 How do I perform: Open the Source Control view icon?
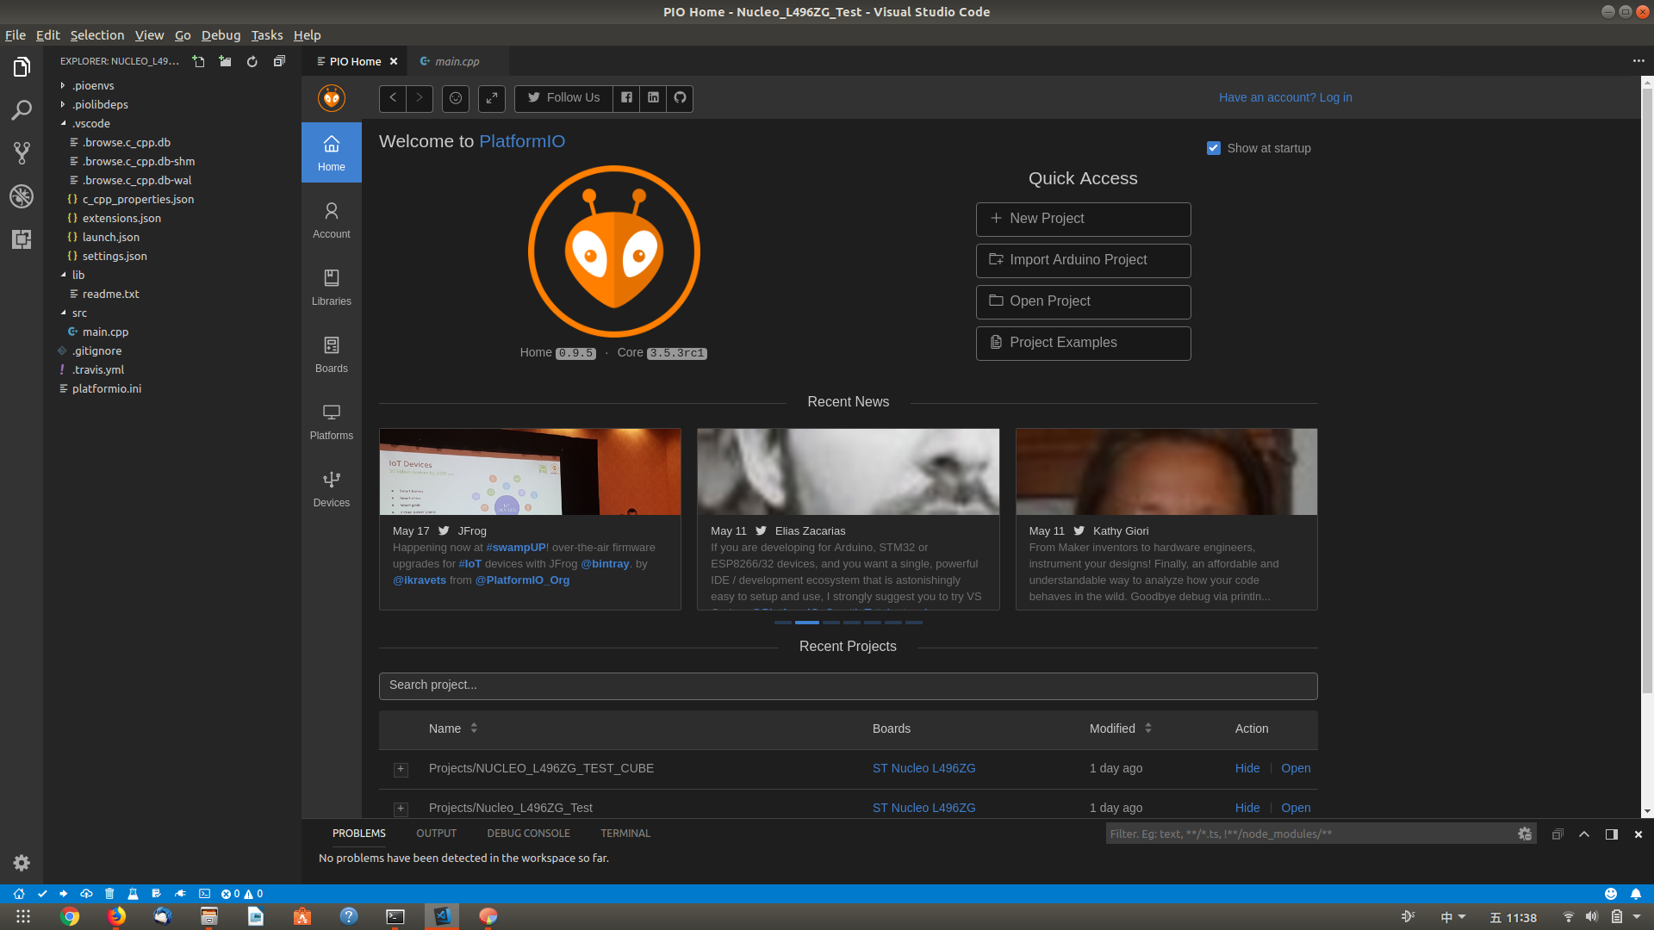point(22,153)
